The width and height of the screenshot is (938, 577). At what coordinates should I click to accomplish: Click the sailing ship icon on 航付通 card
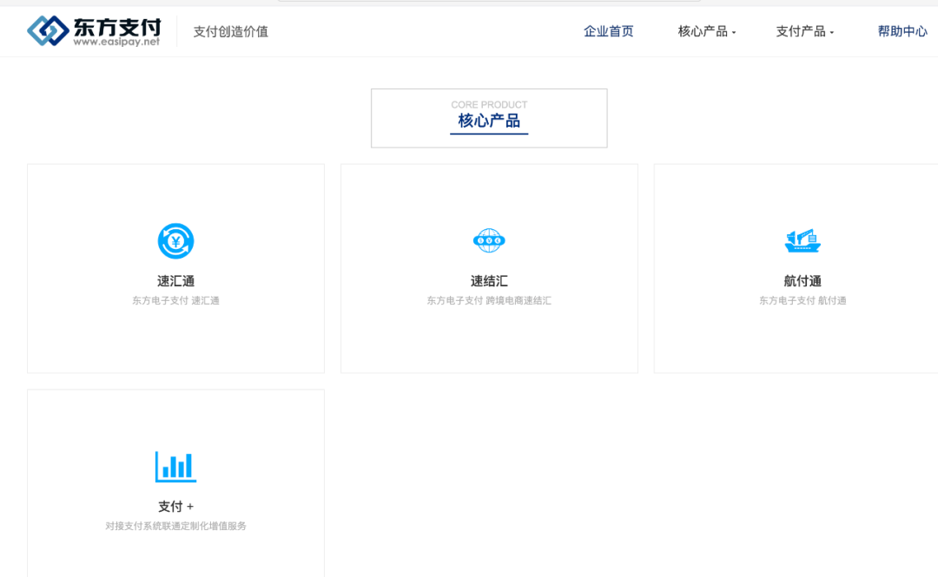tap(803, 240)
